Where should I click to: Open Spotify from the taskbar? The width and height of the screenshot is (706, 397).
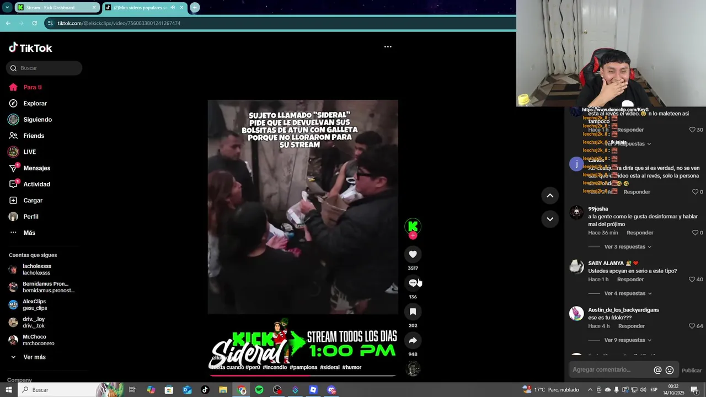tap(259, 390)
